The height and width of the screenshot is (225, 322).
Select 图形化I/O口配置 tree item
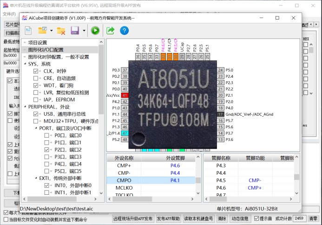[x=46, y=50]
